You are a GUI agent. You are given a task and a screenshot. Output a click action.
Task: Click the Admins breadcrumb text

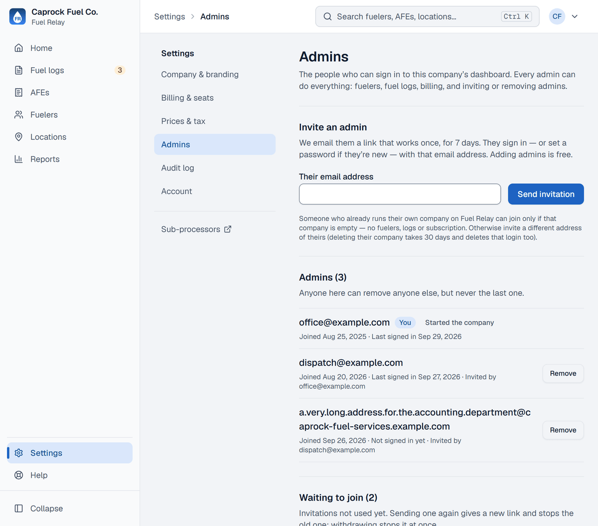point(215,16)
